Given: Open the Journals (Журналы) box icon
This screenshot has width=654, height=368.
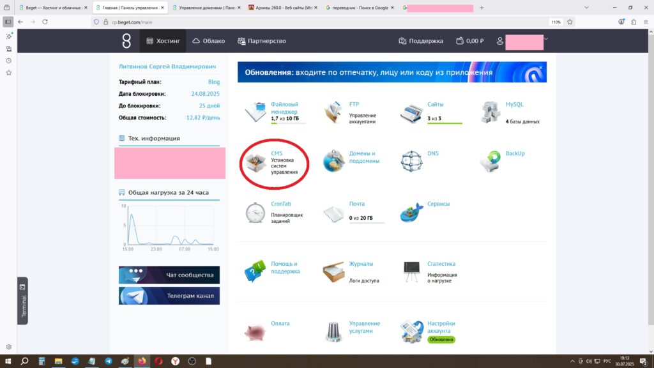Looking at the screenshot, I should pyautogui.click(x=333, y=272).
